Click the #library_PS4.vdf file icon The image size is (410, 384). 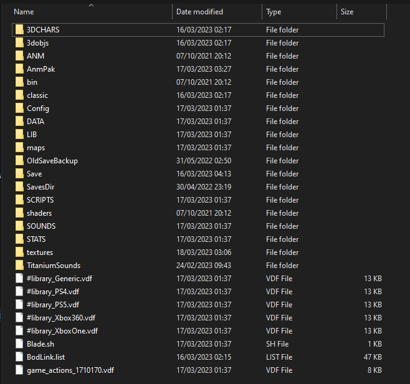pyautogui.click(x=19, y=291)
